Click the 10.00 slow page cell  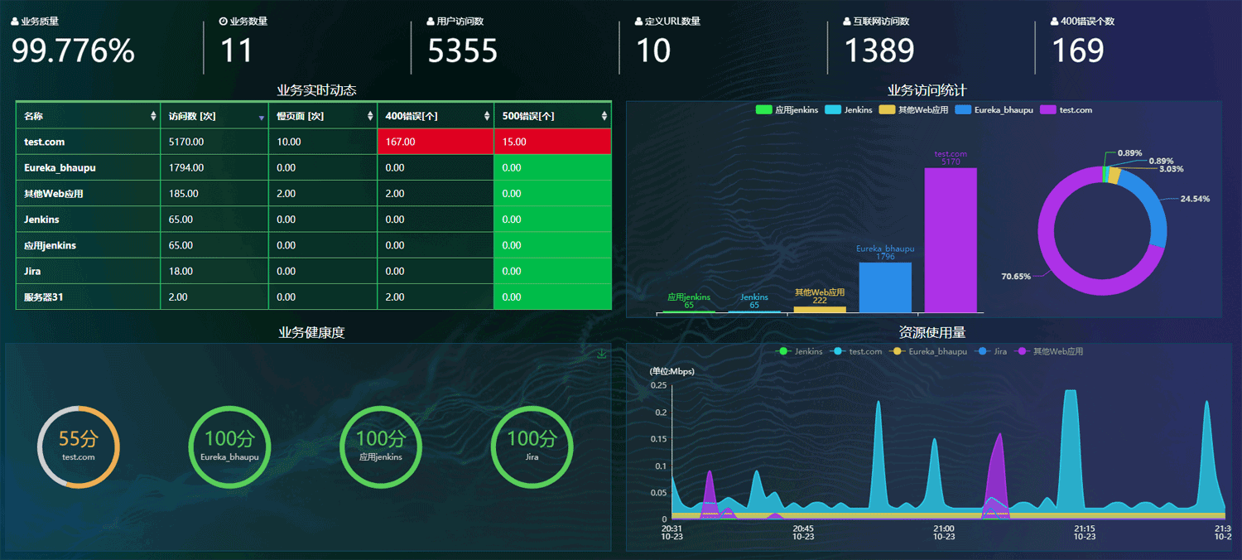(323, 142)
